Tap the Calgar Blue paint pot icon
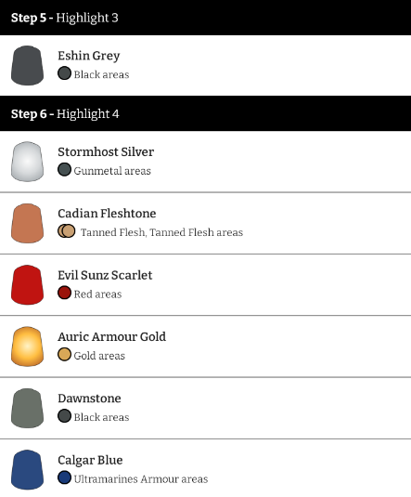 click(x=27, y=470)
